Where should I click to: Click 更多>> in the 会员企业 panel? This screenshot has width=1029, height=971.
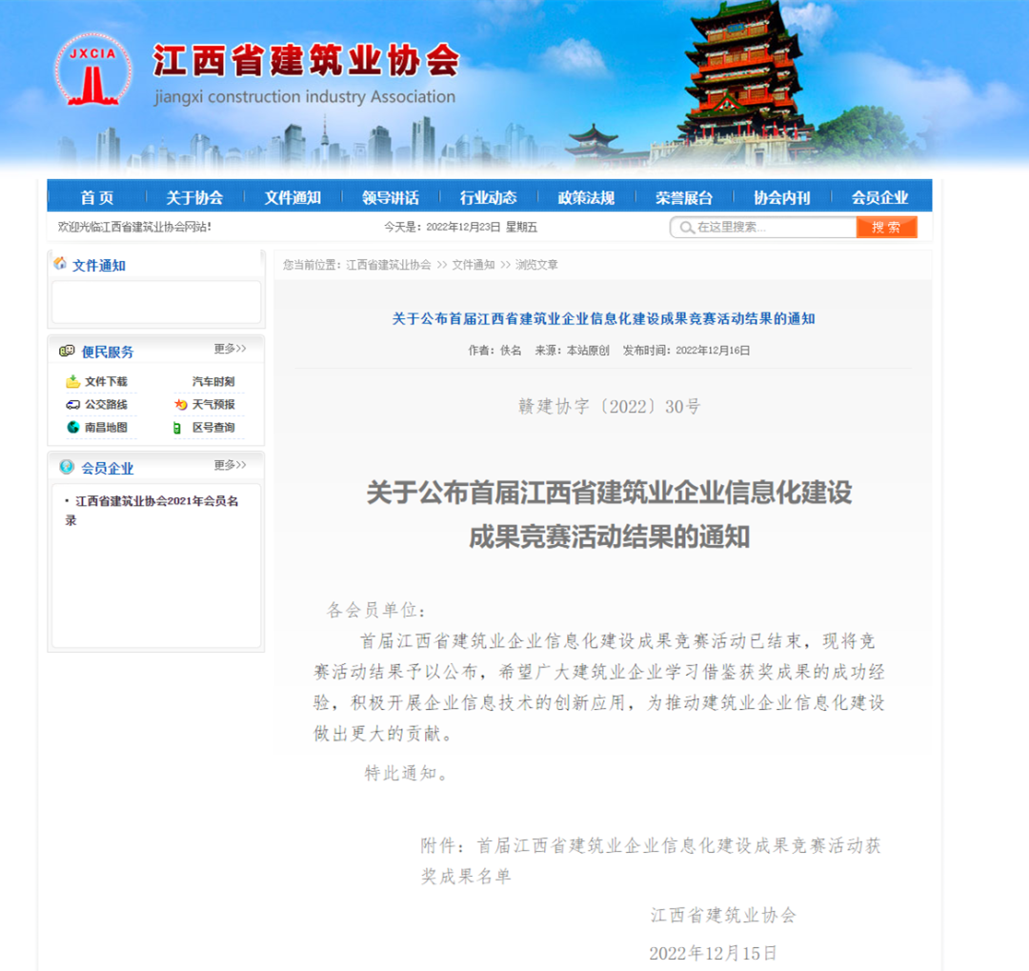point(230,465)
